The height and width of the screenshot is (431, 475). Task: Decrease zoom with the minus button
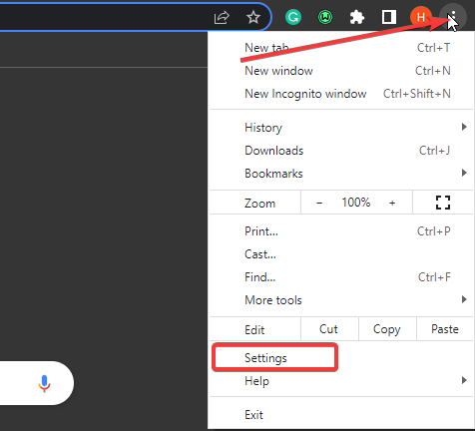click(319, 203)
